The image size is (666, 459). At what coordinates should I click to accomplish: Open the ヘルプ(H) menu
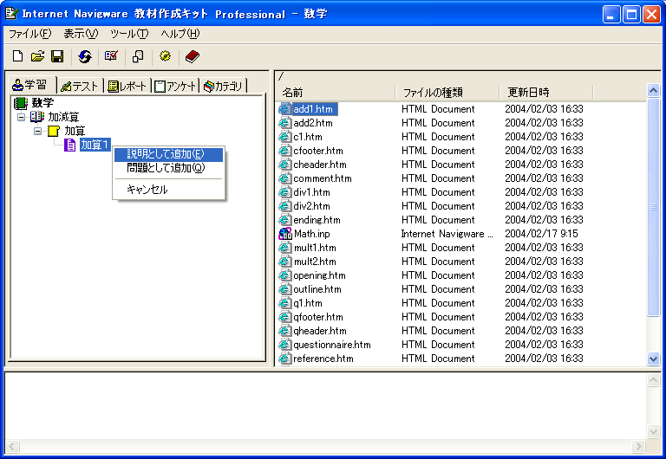180,34
